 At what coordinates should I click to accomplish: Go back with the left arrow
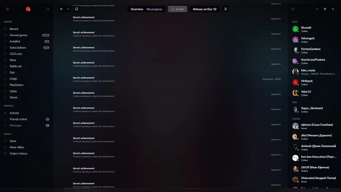[62, 9]
